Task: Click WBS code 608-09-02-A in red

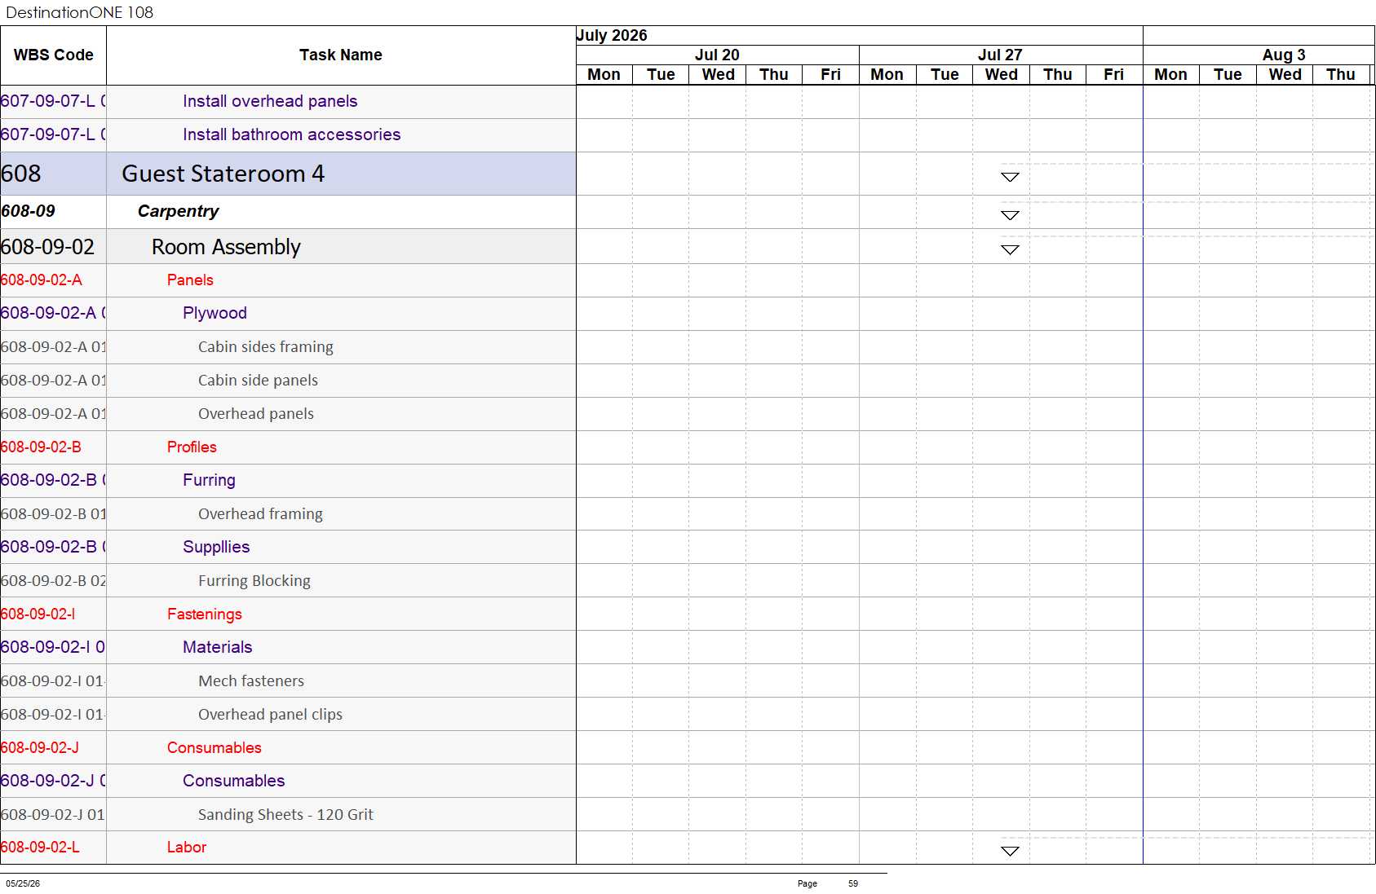Action: (x=42, y=280)
